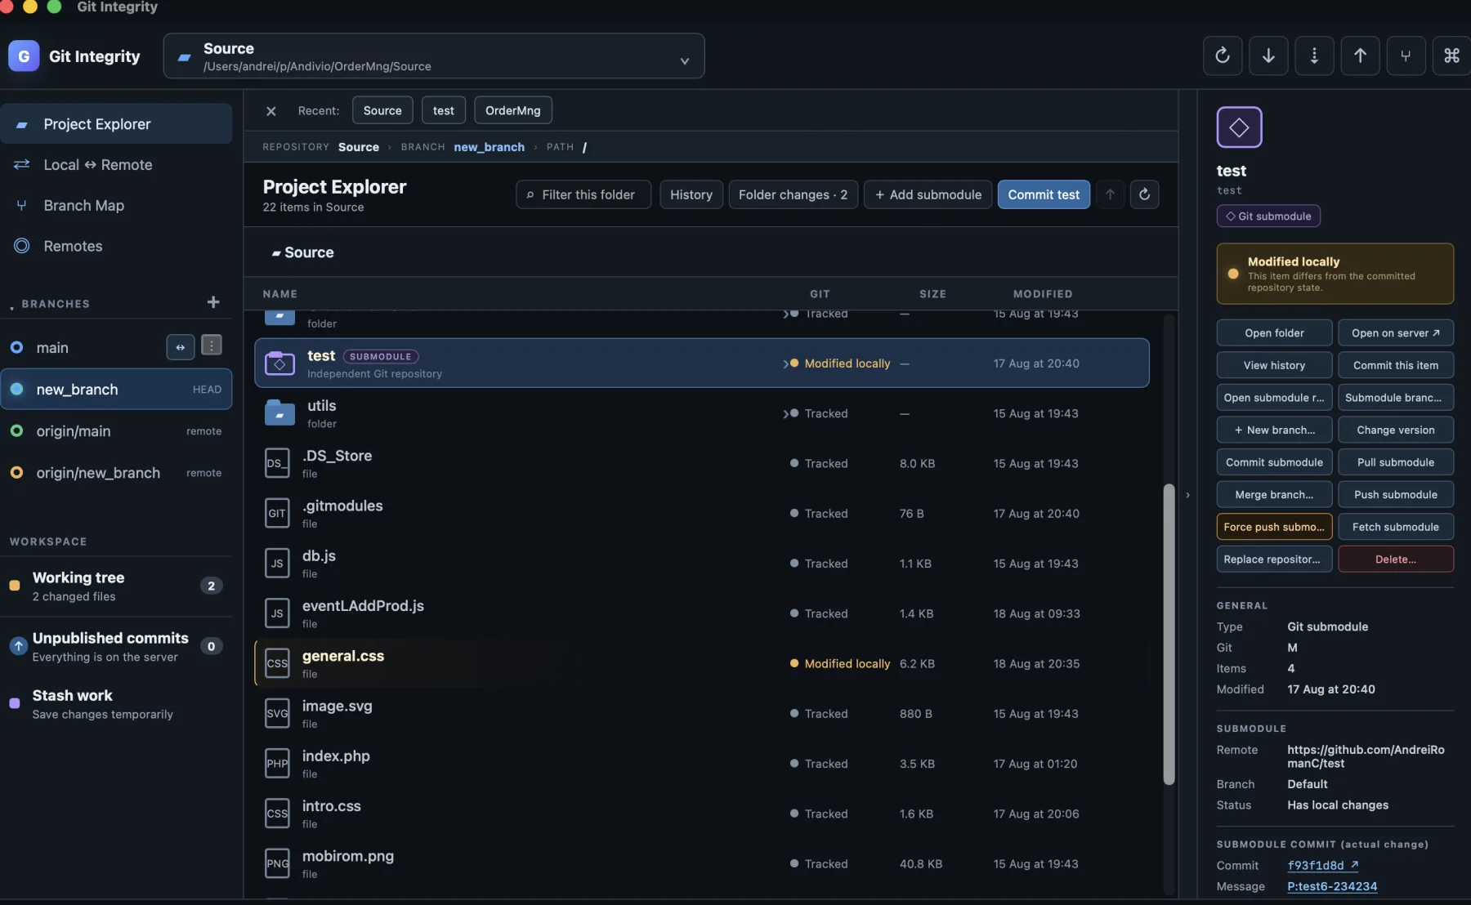
Task: Open the command palette icon
Action: [1451, 56]
